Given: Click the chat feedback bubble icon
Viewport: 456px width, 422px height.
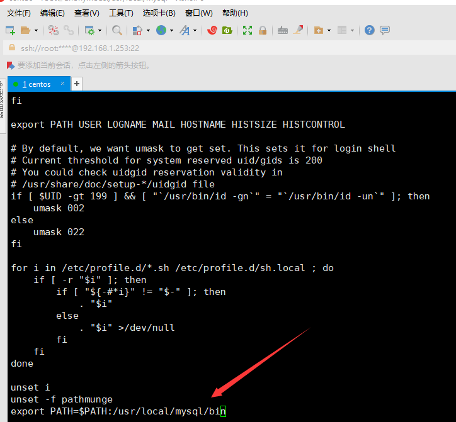Looking at the screenshot, I should pos(385,30).
